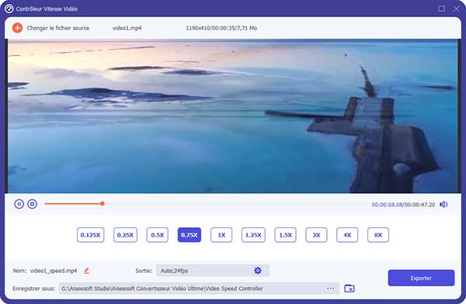Click the video1_speed.mp4 output name
The height and width of the screenshot is (304, 466).
[54, 271]
